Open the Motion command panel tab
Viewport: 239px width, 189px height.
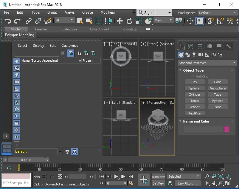tap(209, 46)
